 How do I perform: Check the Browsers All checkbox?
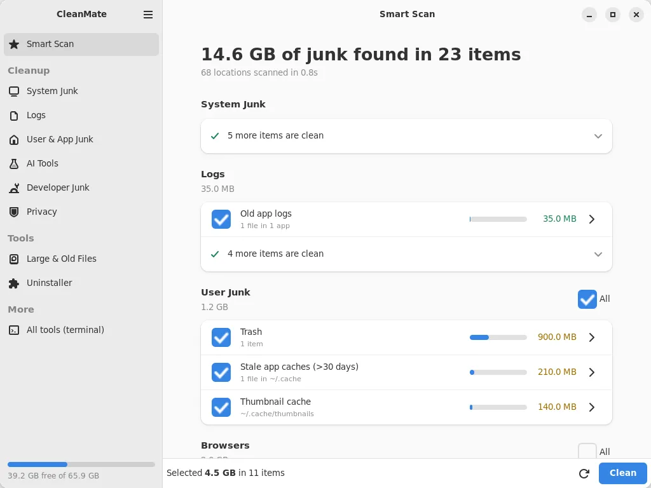[x=587, y=451]
